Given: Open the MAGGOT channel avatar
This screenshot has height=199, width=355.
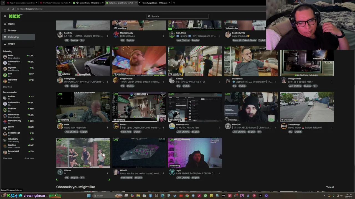Looking at the screenshot, I should pos(228,126).
